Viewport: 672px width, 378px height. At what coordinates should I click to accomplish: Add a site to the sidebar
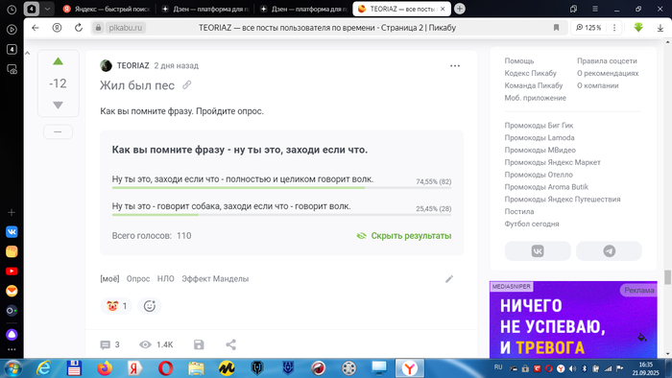[x=12, y=212]
